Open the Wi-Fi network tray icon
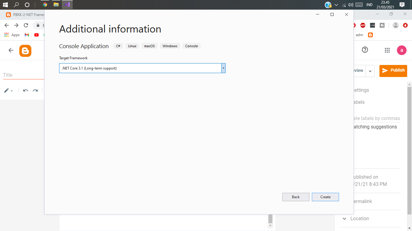The height and width of the screenshot is (231, 412). point(344,5)
